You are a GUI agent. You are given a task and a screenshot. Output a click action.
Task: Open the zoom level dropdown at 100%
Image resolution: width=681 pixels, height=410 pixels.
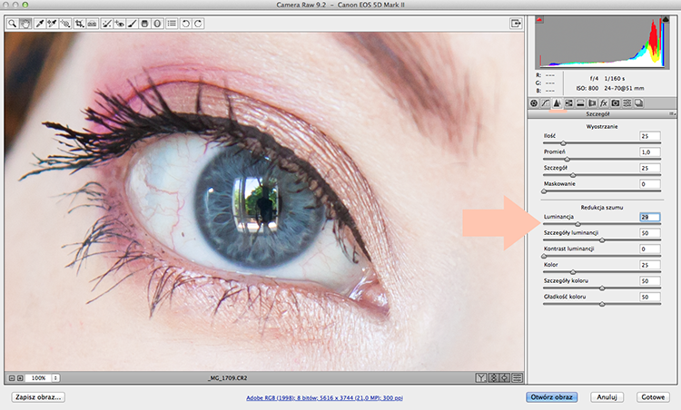(55, 378)
